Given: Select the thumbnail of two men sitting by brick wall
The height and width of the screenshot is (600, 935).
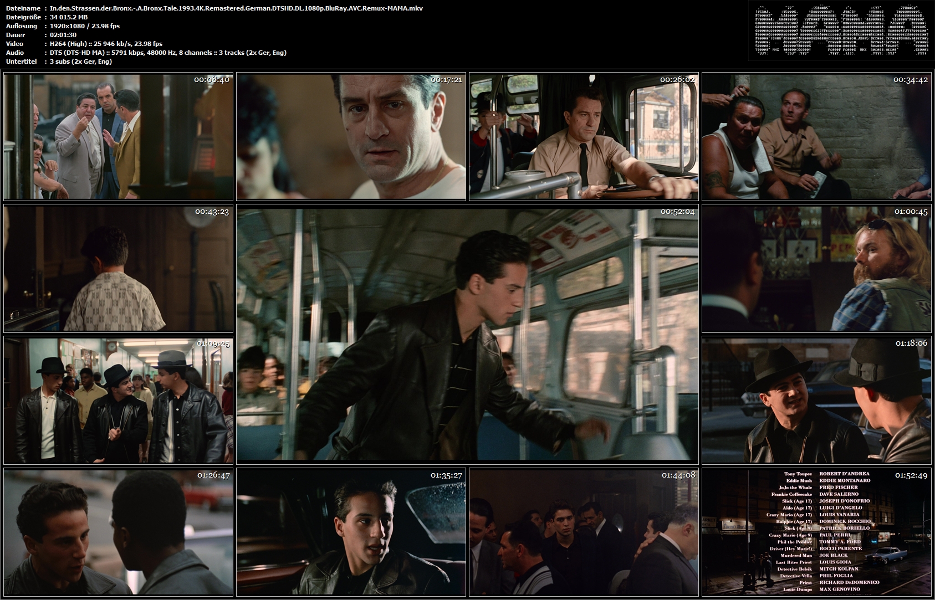Looking at the screenshot, I should tap(817, 136).
